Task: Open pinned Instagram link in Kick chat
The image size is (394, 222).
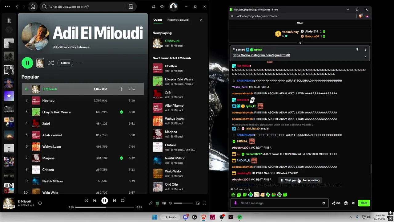Action: point(261,55)
